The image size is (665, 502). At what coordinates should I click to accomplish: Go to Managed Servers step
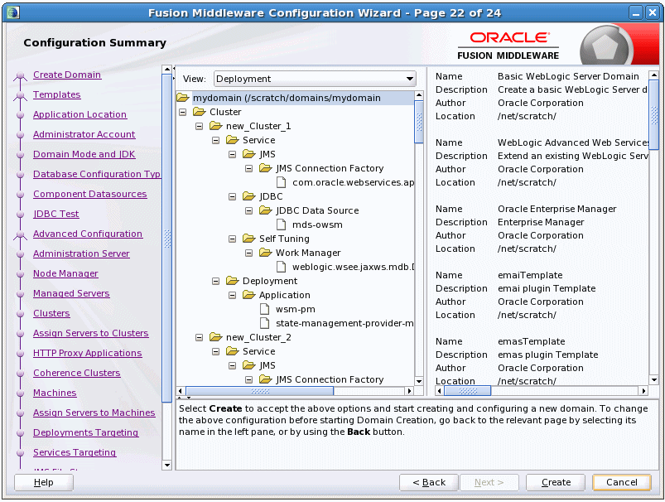71,293
